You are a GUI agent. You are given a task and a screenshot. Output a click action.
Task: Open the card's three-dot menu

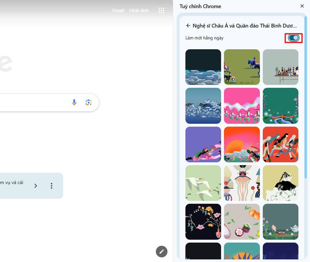click(52, 186)
